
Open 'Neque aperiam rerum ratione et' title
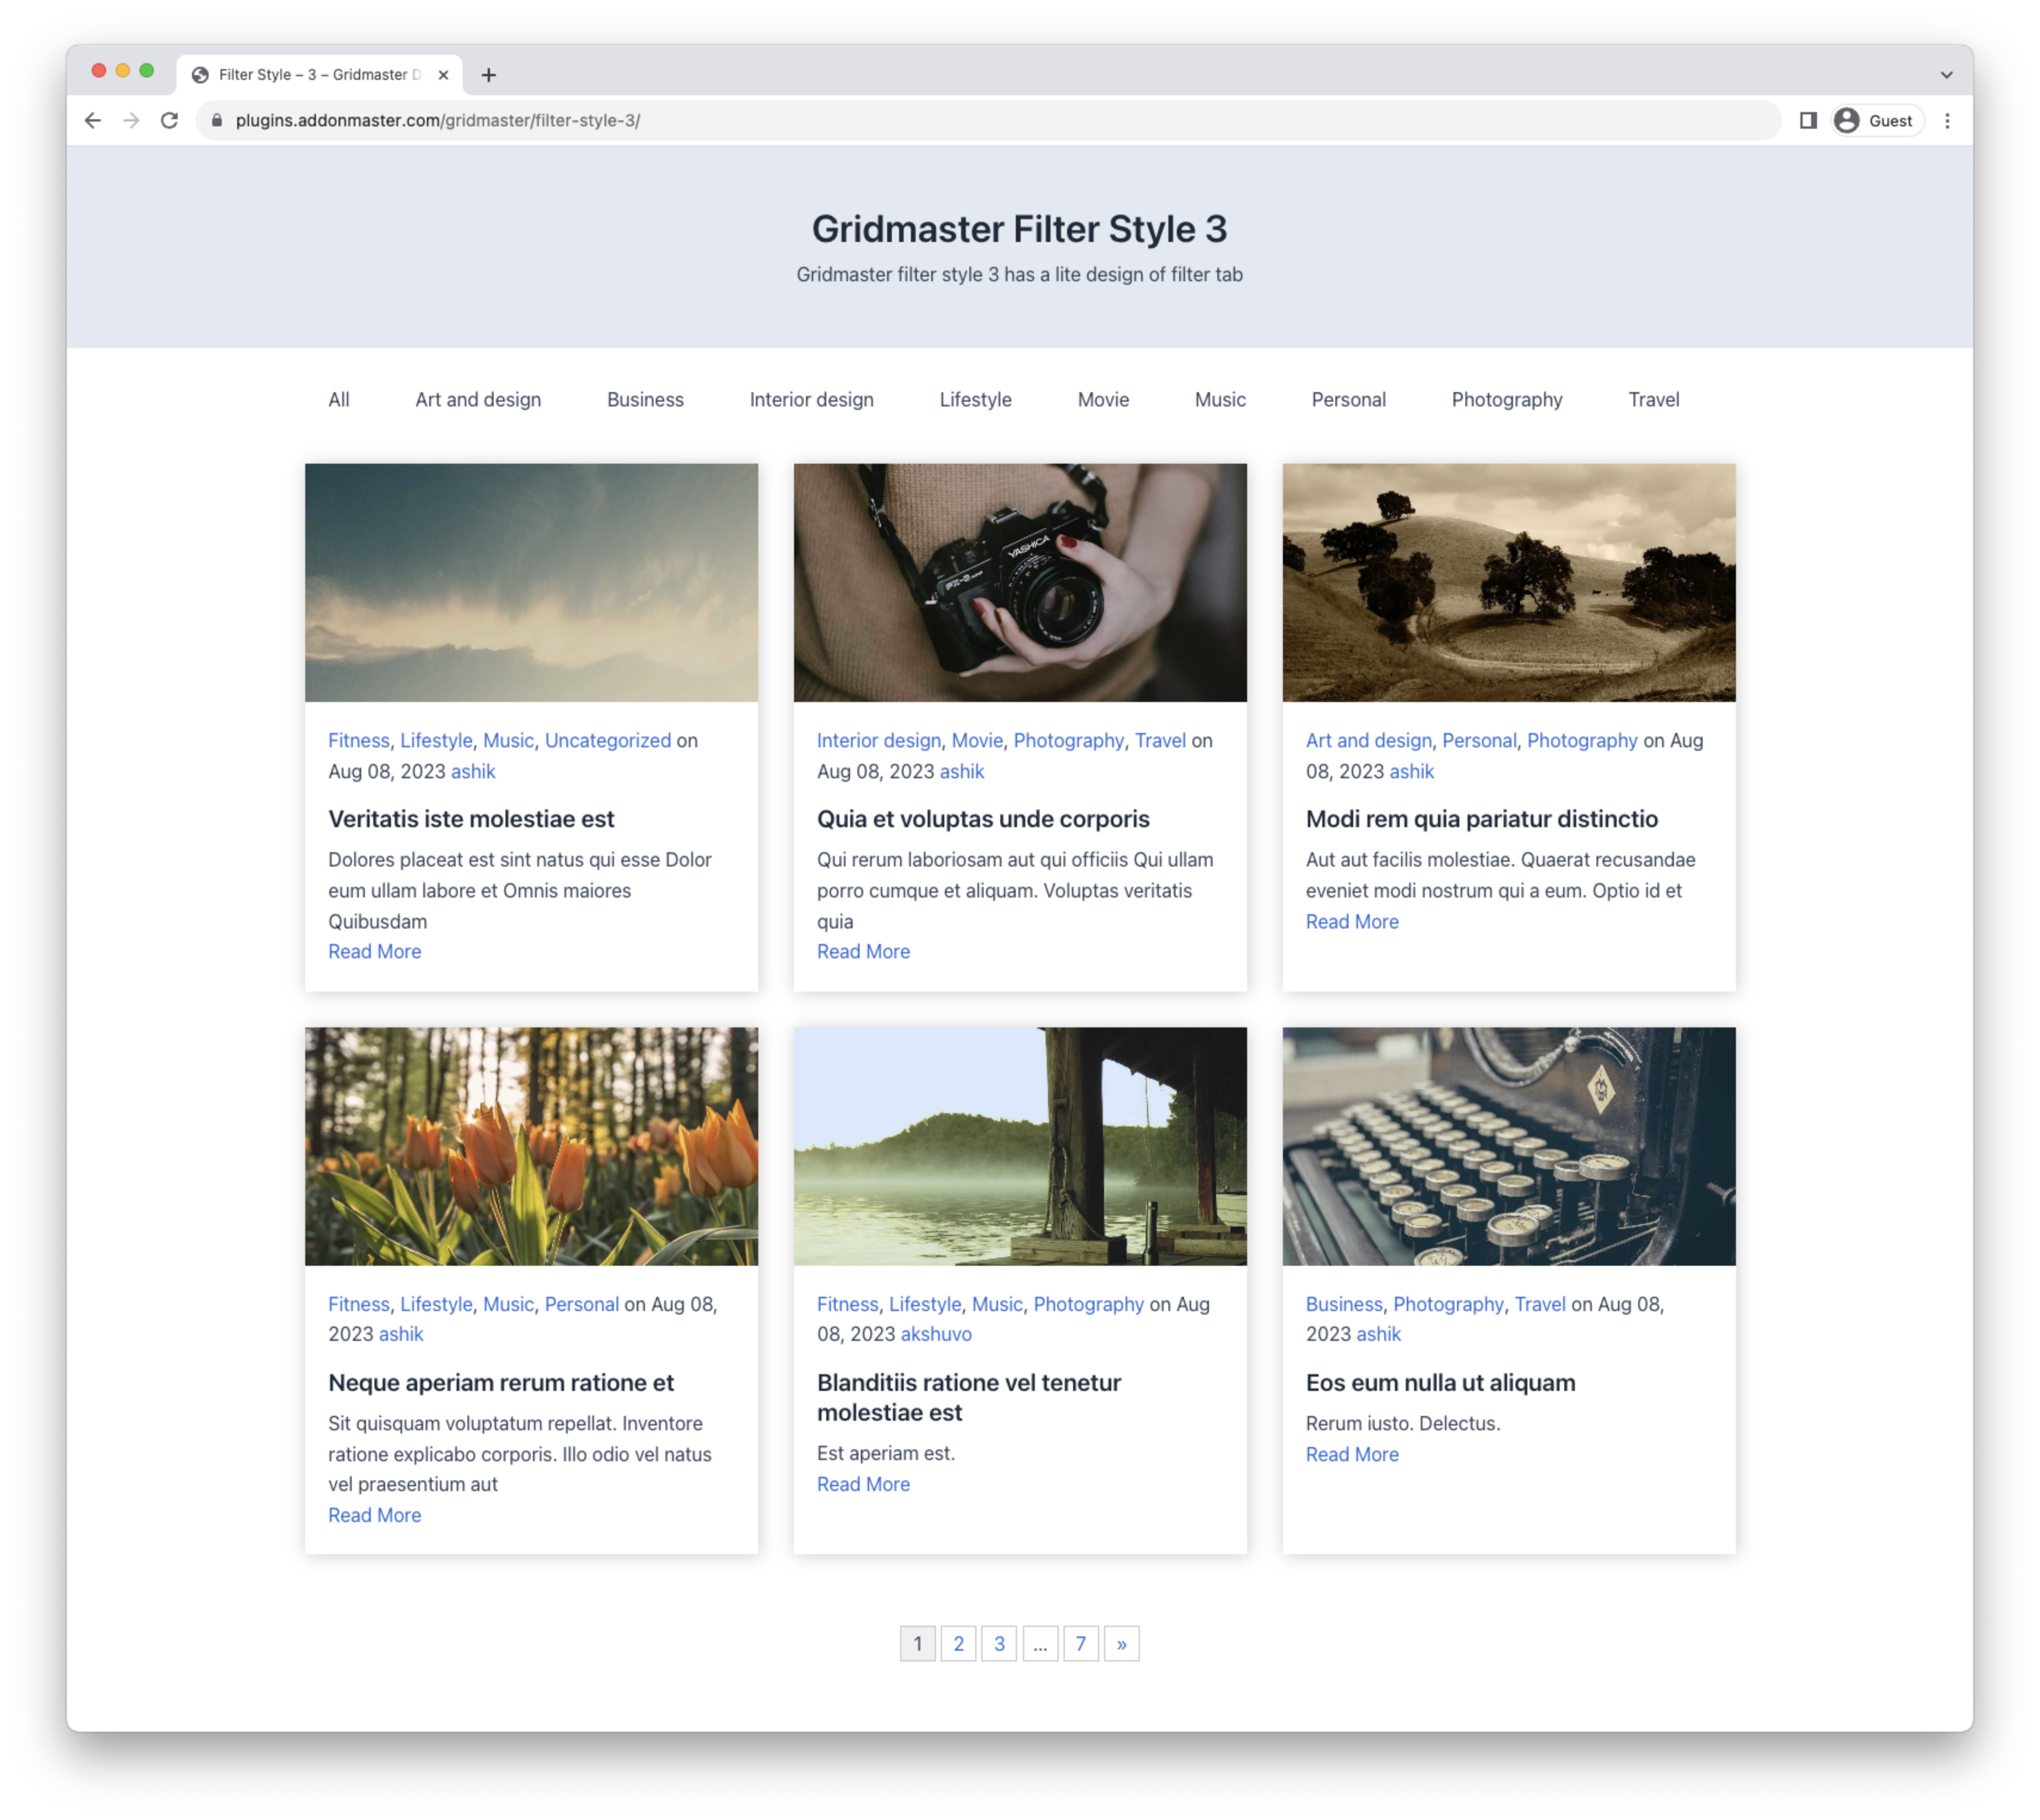click(x=501, y=1382)
